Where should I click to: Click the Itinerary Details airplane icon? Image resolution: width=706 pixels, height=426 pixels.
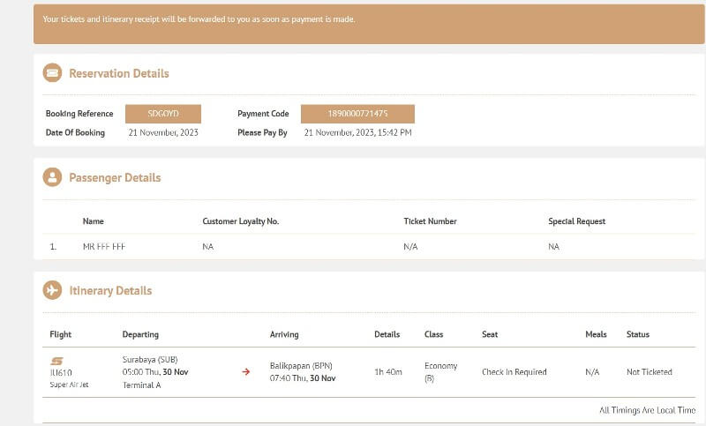(x=52, y=290)
